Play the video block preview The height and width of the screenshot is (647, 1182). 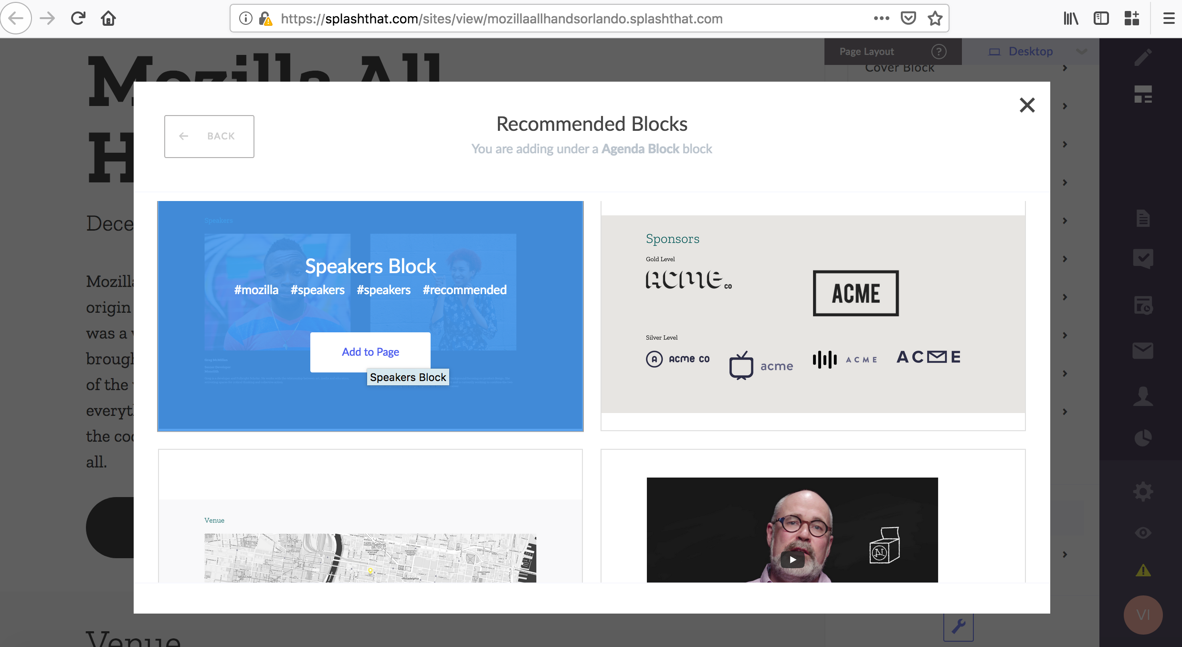pyautogui.click(x=792, y=560)
